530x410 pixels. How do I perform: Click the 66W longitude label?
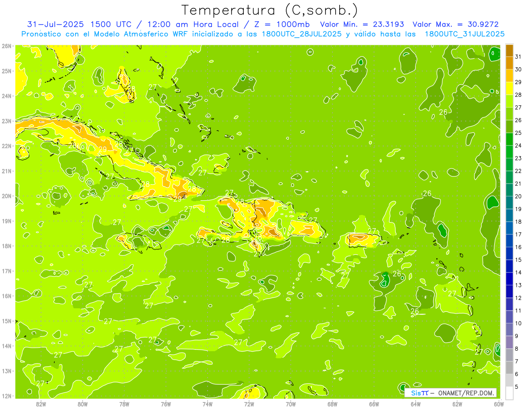click(374, 404)
